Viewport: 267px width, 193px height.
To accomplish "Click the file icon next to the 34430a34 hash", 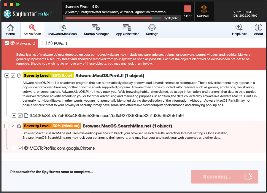I will click(x=26, y=116).
